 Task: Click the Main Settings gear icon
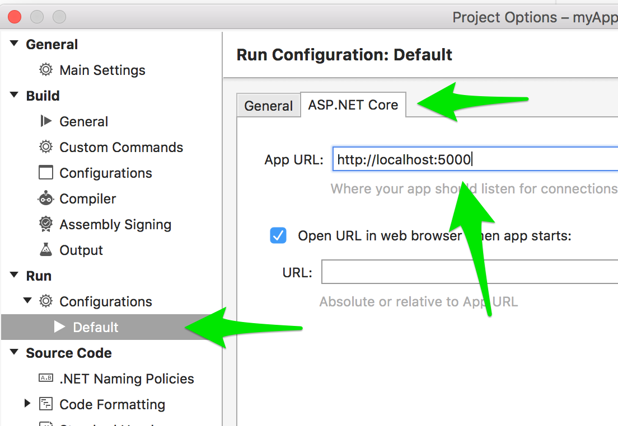coord(46,70)
